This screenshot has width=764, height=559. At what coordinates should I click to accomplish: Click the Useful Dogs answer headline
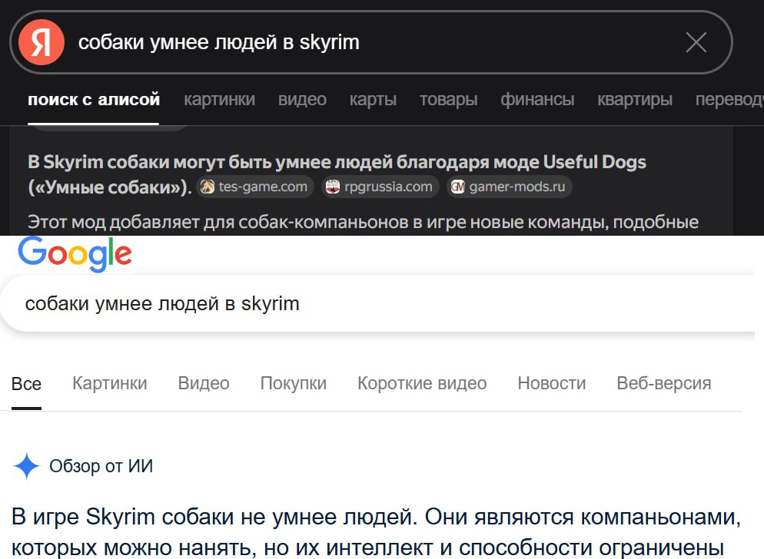pyautogui.click(x=337, y=174)
